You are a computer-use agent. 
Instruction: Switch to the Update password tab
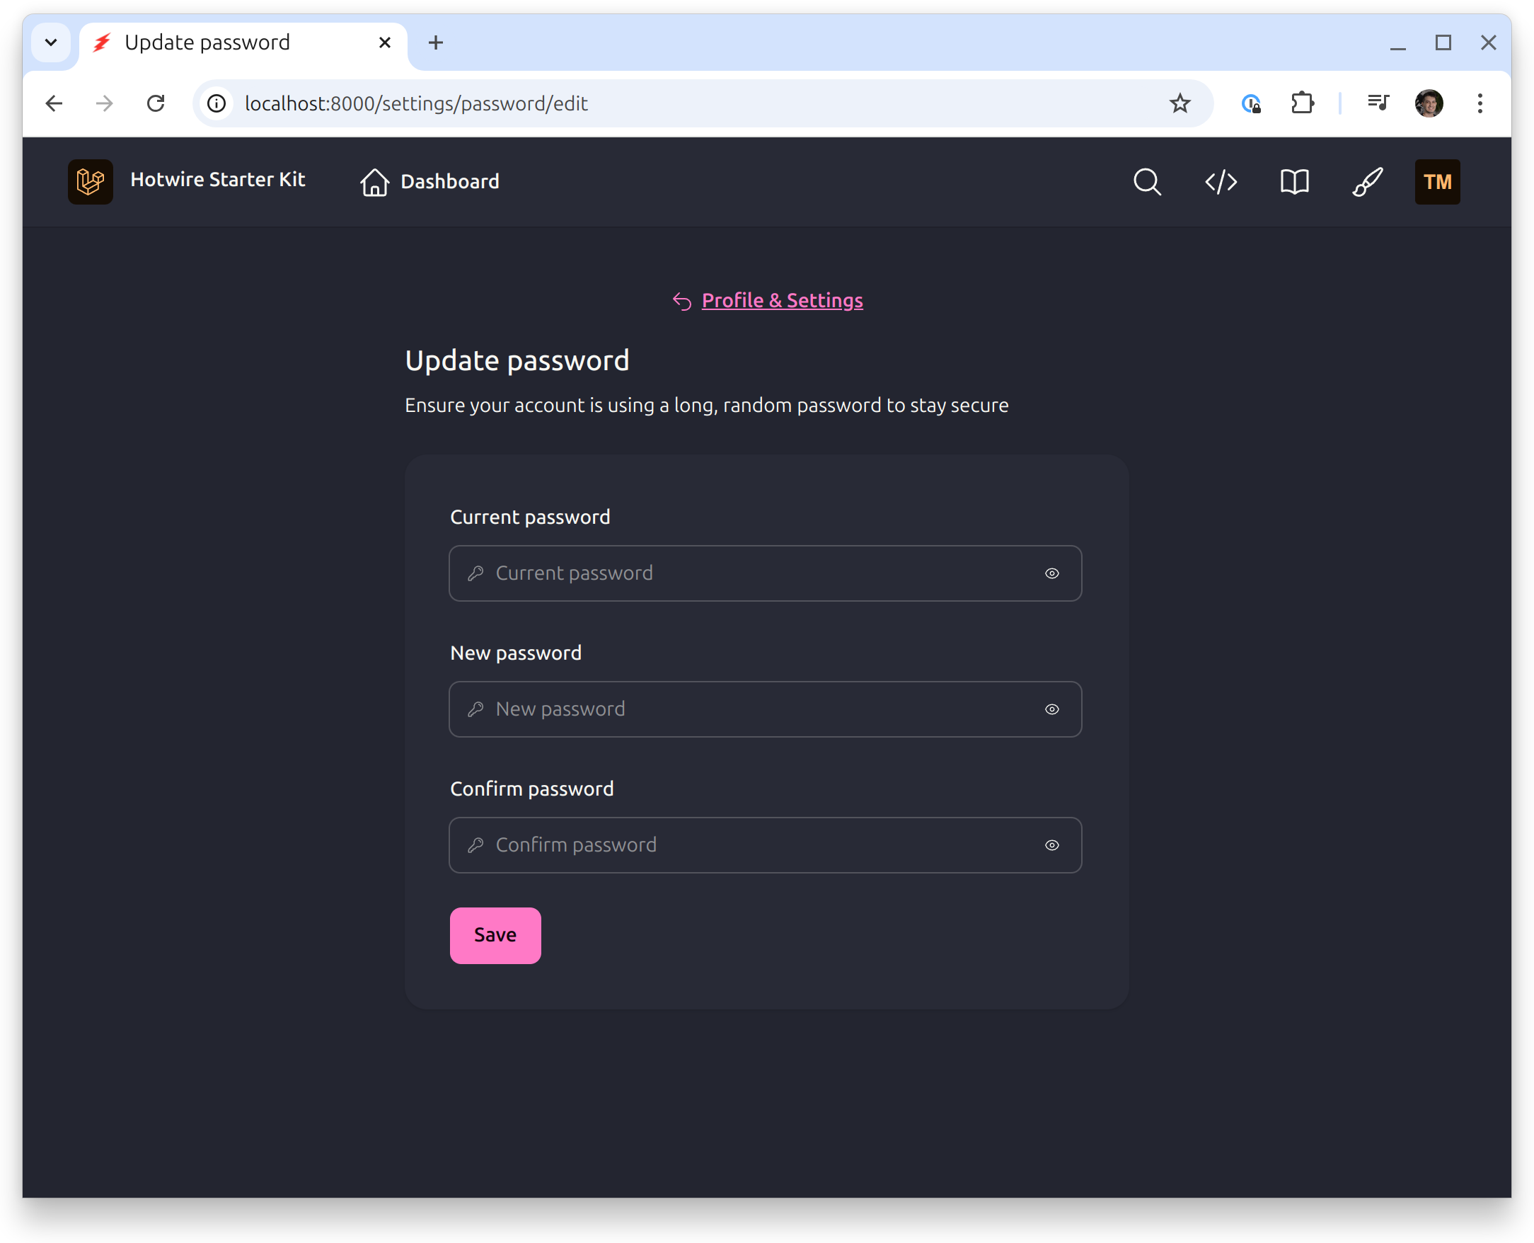(207, 42)
